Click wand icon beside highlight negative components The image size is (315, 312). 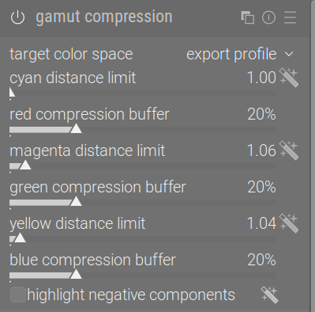click(x=269, y=295)
